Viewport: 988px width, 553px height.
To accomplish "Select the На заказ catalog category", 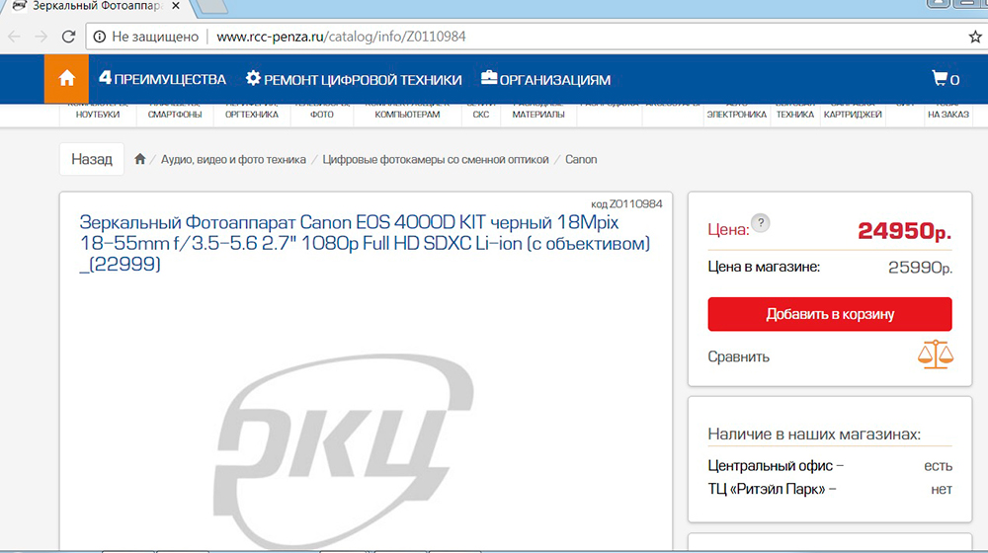I will [x=948, y=114].
